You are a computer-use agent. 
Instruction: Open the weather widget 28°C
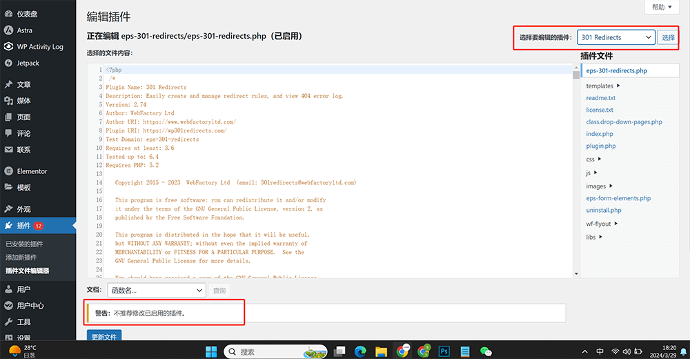pos(23,351)
